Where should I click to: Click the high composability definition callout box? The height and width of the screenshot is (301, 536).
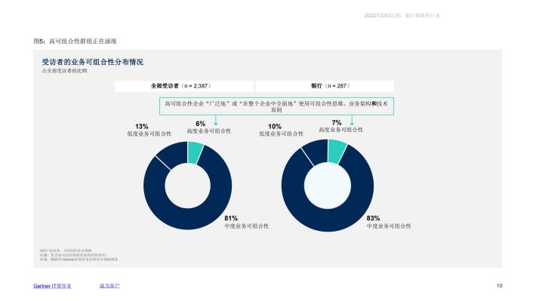click(x=276, y=106)
